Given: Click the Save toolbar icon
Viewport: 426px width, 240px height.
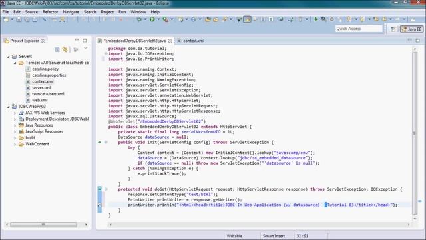Looking at the screenshot, I should pos(19,19).
